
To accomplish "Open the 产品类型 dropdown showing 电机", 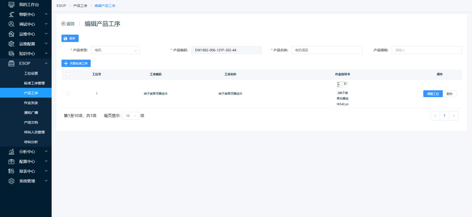I will (115, 50).
